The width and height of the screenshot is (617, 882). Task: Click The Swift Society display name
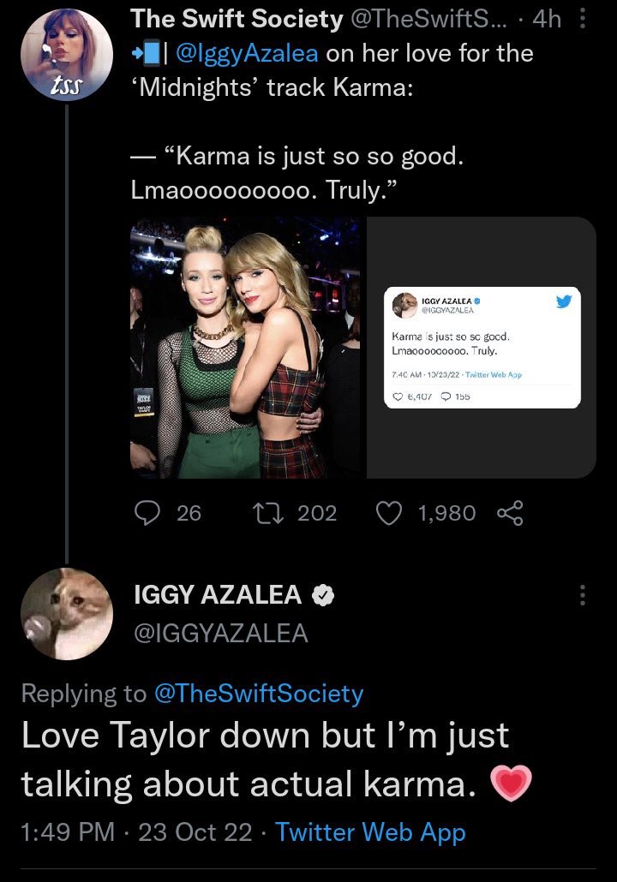pyautogui.click(x=225, y=18)
